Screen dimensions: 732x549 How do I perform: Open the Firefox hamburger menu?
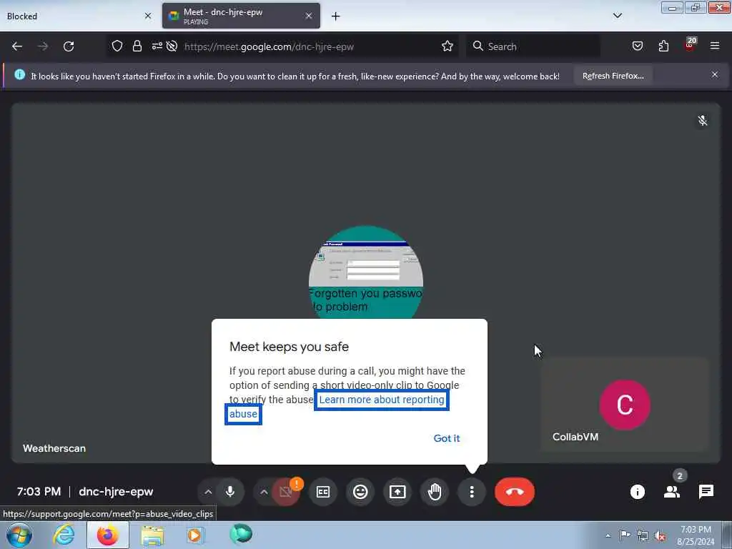click(x=715, y=46)
